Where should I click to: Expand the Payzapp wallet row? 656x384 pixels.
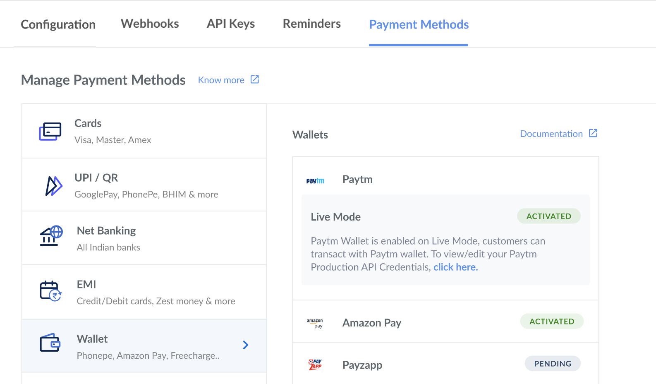(445, 363)
